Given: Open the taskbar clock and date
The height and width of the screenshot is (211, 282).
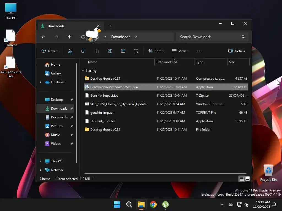Looking at the screenshot, I should tap(262, 204).
